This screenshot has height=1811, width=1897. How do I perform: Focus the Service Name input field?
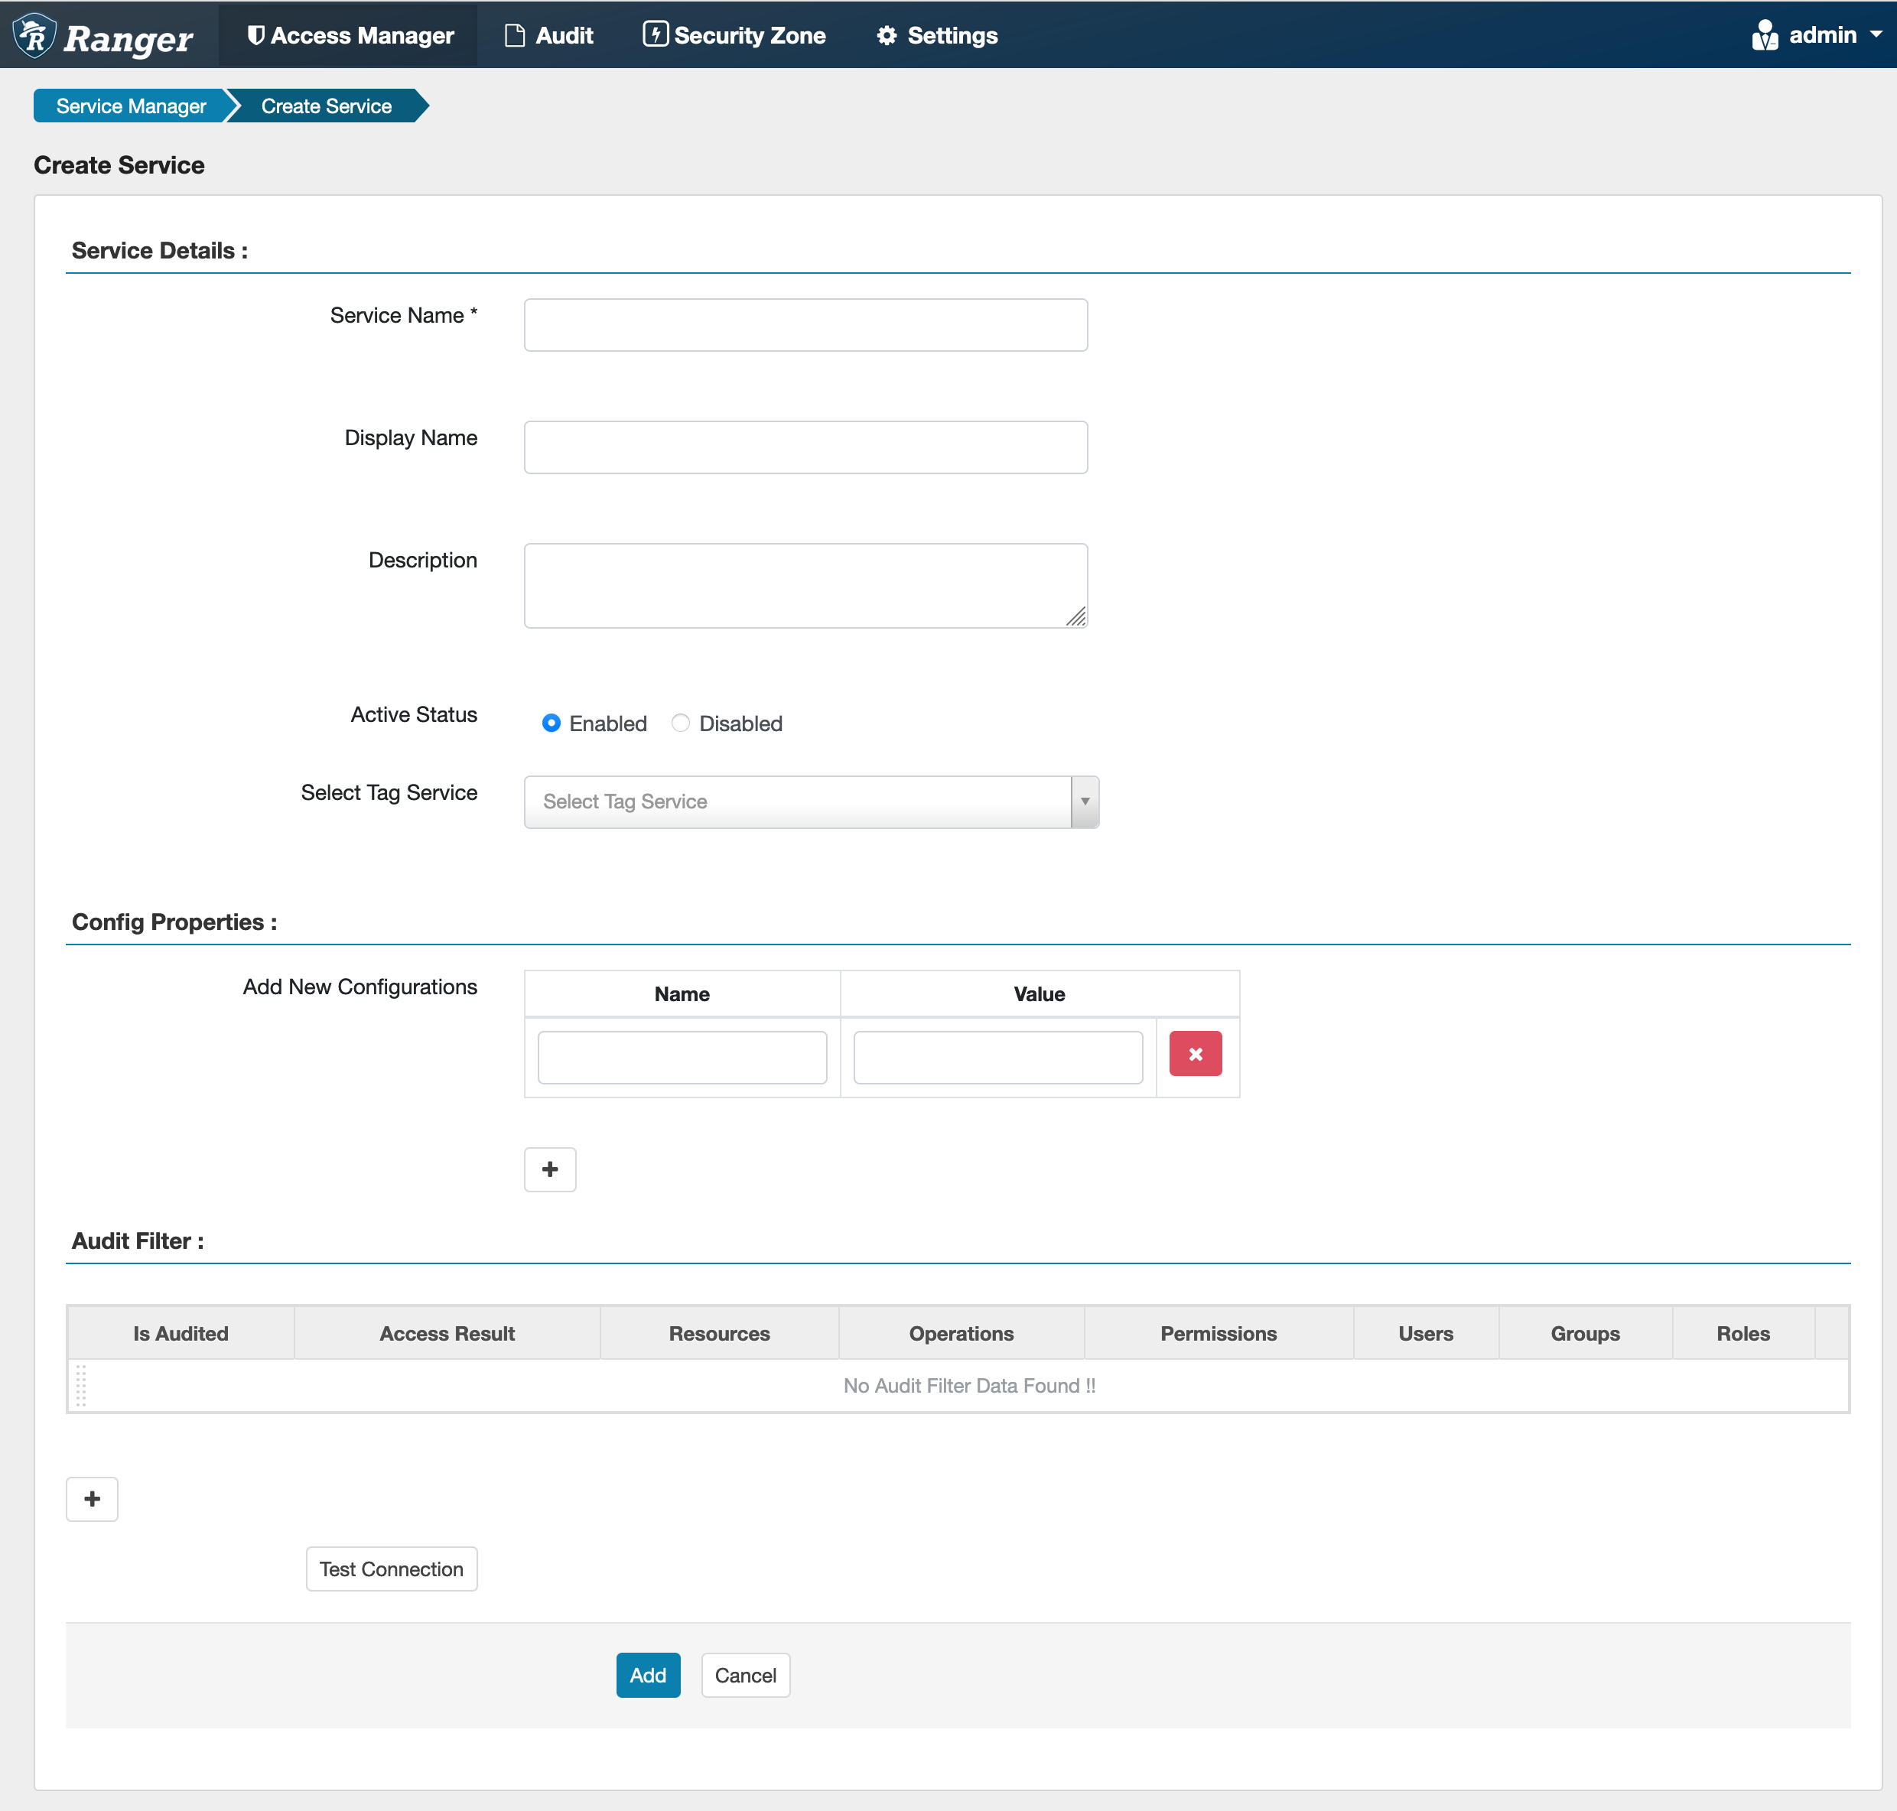coord(805,324)
